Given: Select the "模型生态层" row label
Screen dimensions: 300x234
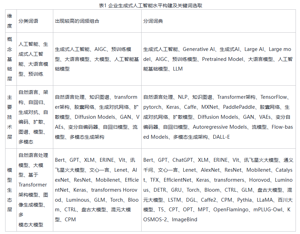Looking at the screenshot, I should (x=10, y=190).
